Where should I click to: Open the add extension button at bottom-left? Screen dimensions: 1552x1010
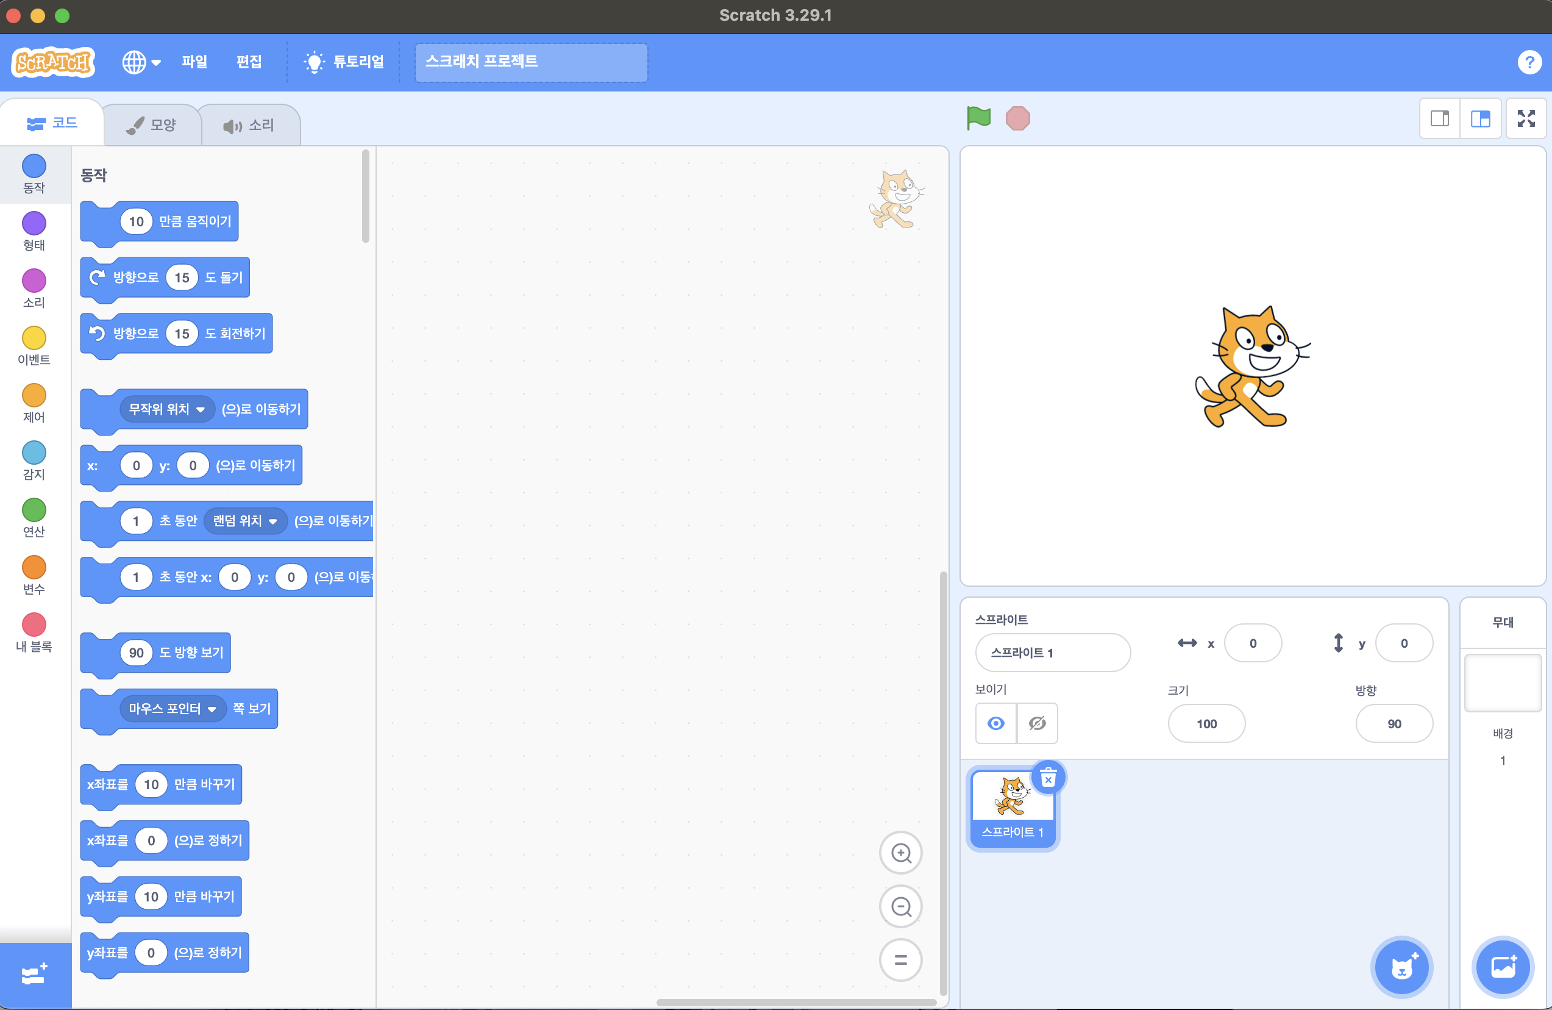click(34, 975)
